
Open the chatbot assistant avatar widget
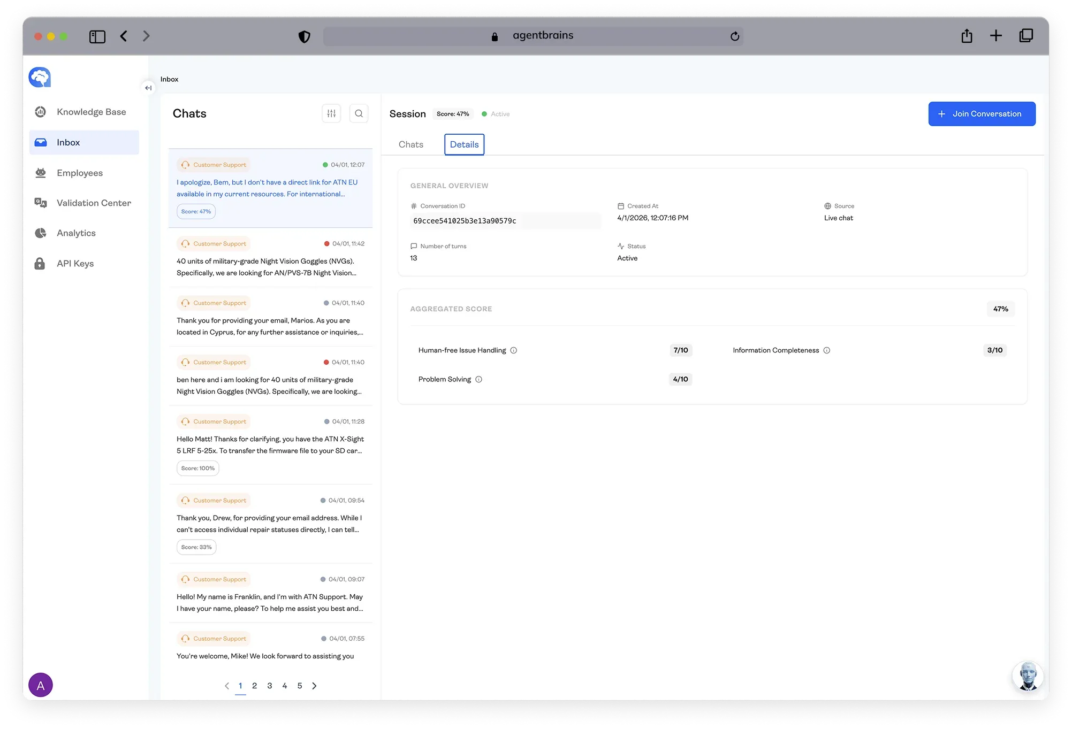point(1027,676)
